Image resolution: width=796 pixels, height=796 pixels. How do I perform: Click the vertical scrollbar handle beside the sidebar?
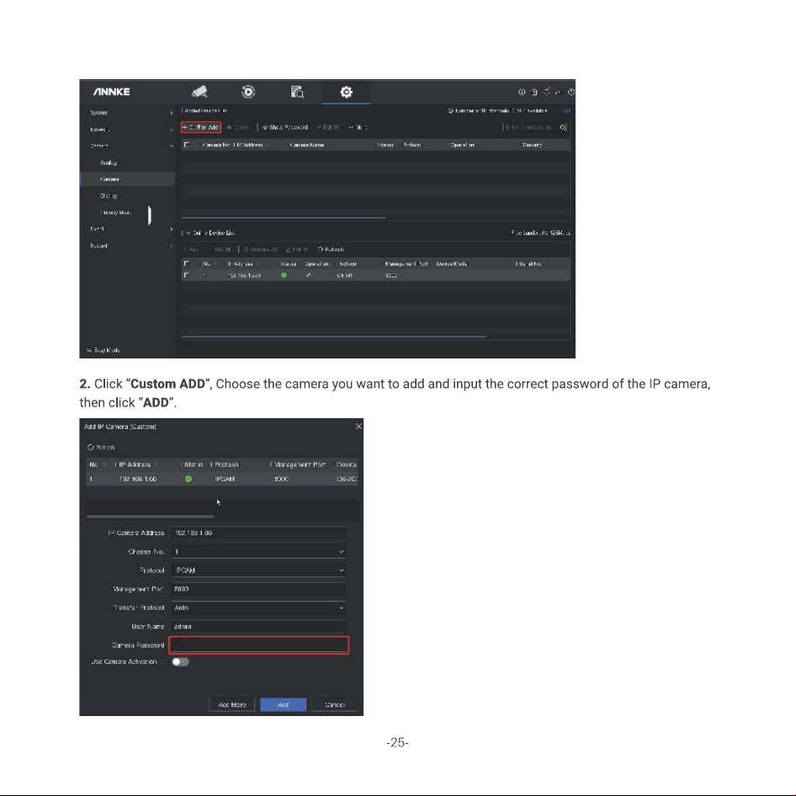pos(149,215)
